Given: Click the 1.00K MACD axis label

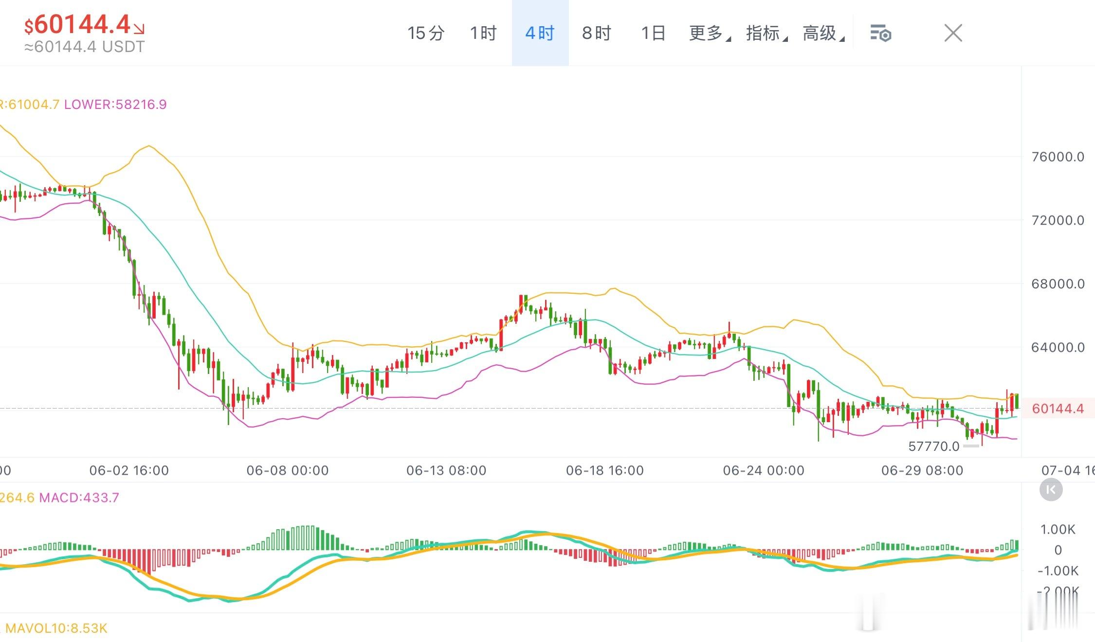Looking at the screenshot, I should click(1058, 529).
